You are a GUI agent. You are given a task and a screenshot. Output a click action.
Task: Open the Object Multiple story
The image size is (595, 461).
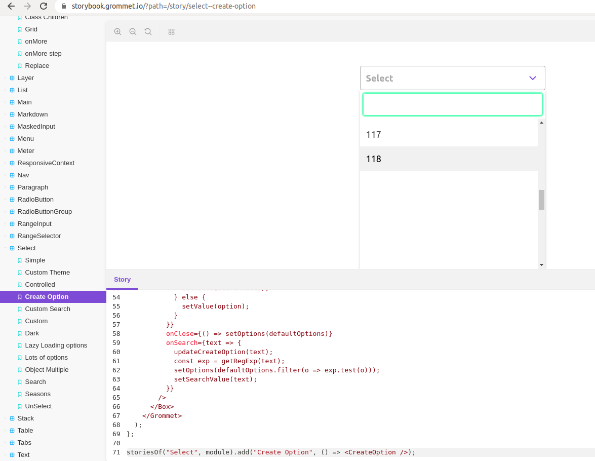pyautogui.click(x=47, y=369)
